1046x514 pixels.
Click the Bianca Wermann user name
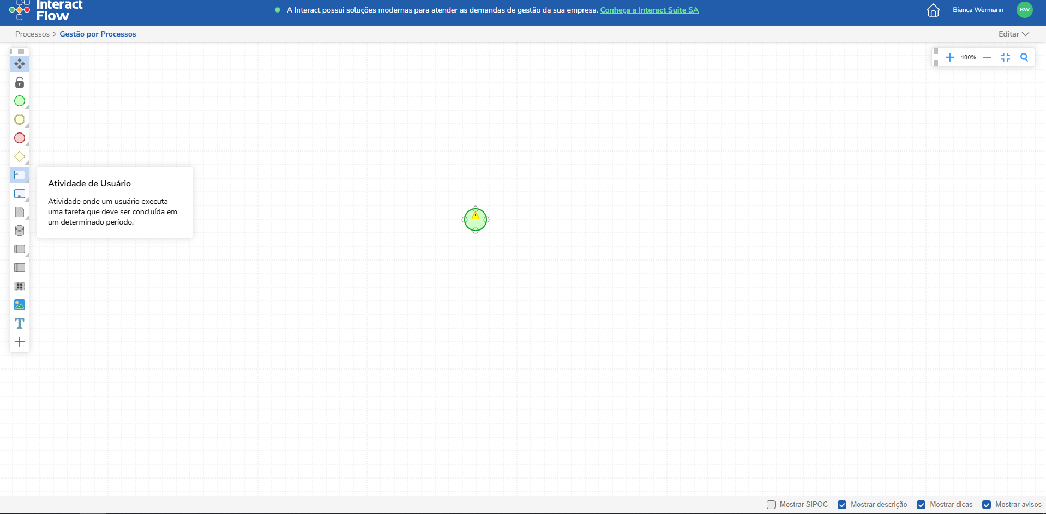[978, 10]
